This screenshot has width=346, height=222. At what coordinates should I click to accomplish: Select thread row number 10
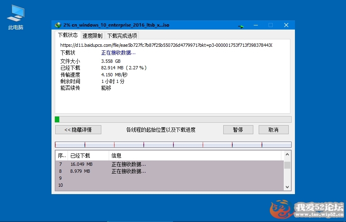[x=169, y=185]
